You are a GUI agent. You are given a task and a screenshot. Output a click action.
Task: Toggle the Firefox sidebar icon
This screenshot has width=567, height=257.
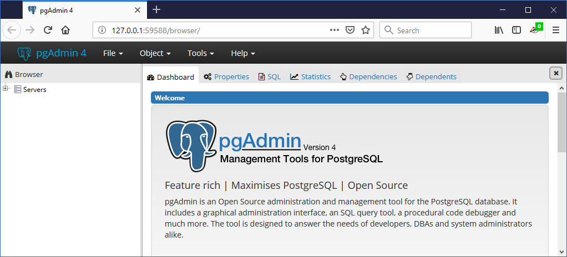coord(517,30)
